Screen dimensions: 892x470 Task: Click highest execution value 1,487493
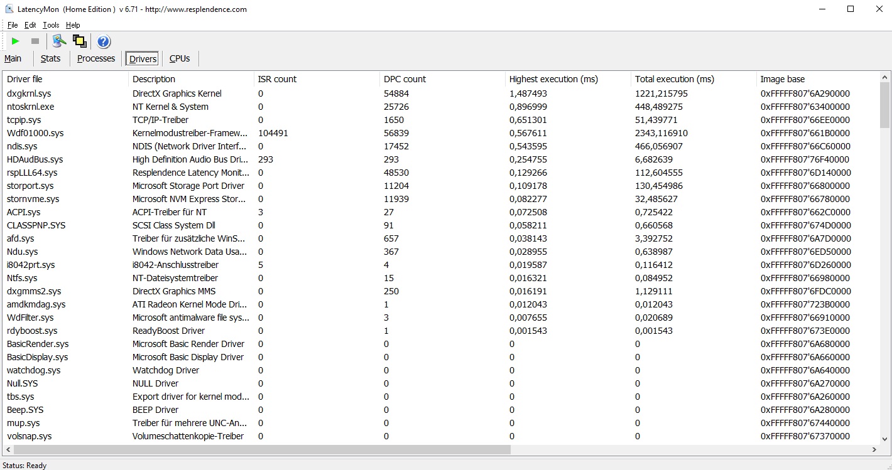528,93
